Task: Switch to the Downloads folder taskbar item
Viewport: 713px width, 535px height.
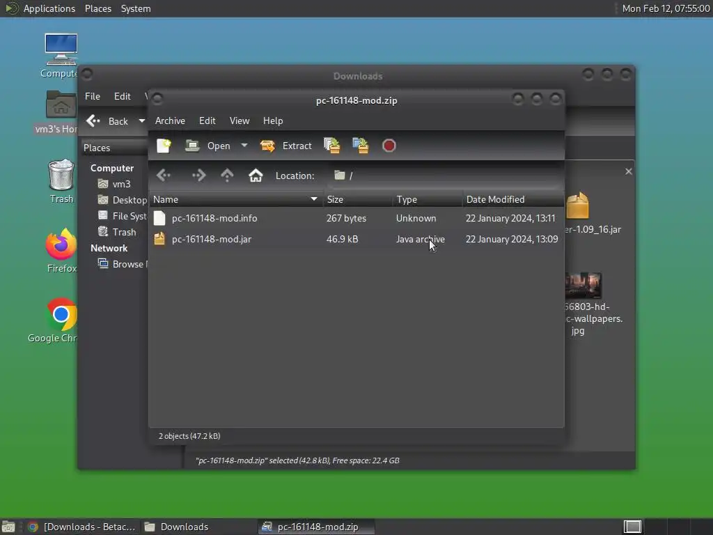Action: tap(198, 527)
